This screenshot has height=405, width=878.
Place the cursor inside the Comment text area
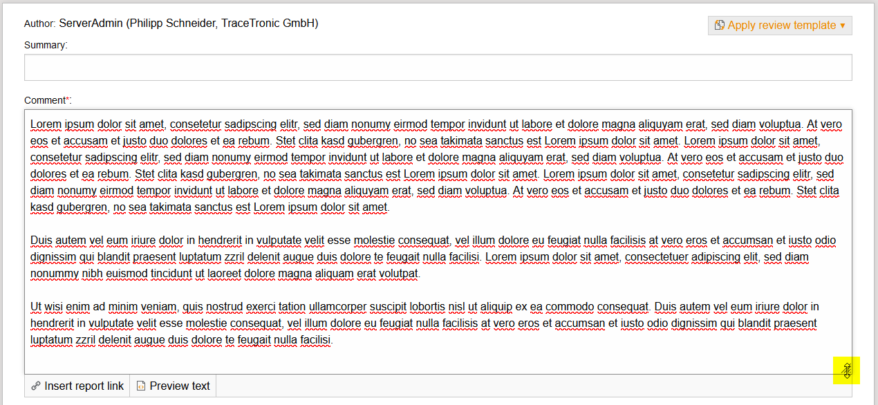point(415,290)
